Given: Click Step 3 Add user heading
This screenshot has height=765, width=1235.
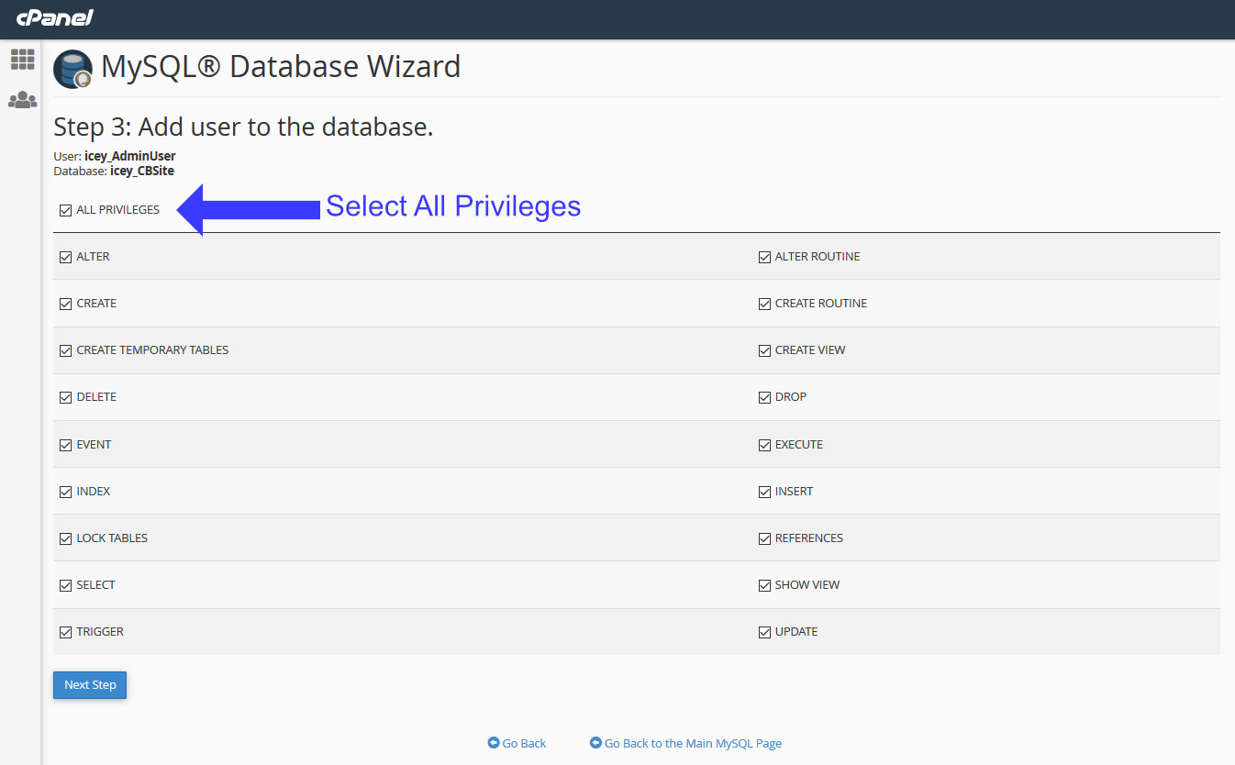Looking at the screenshot, I should point(243,127).
